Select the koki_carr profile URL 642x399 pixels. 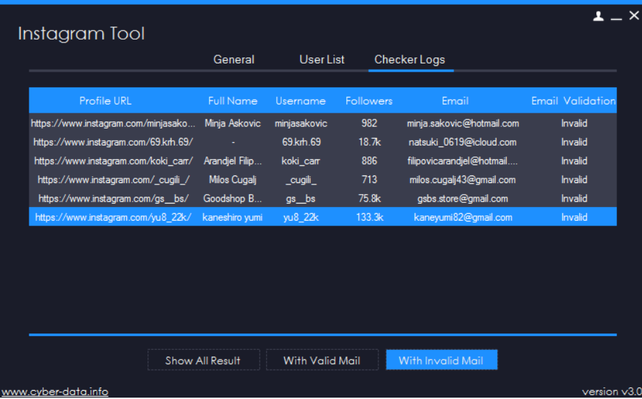[x=113, y=161]
